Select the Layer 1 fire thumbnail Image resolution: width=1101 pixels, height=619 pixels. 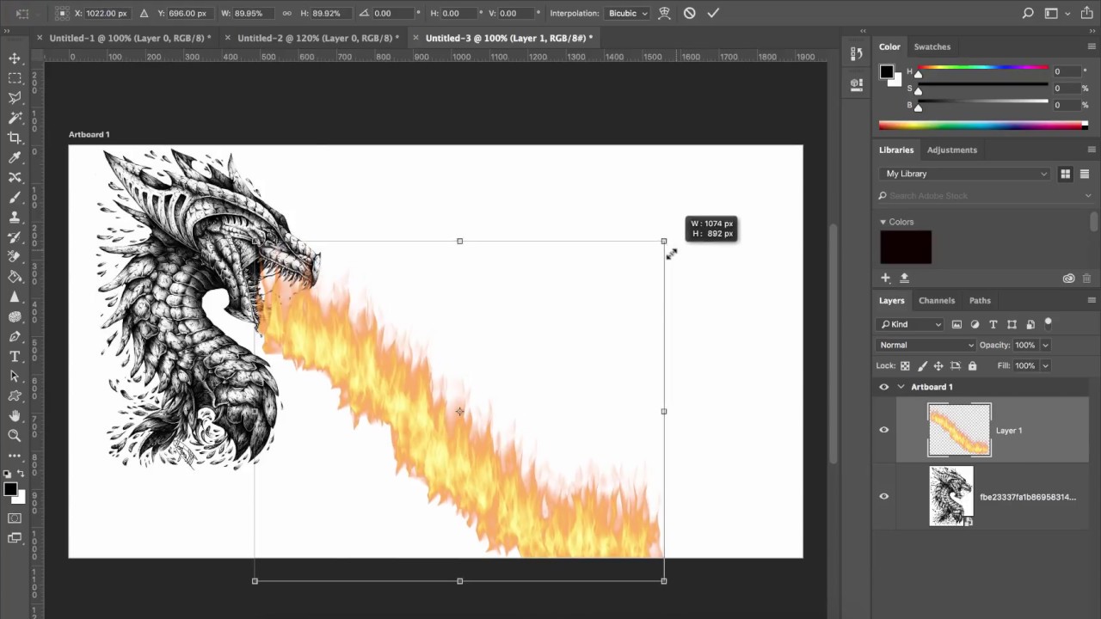click(959, 430)
